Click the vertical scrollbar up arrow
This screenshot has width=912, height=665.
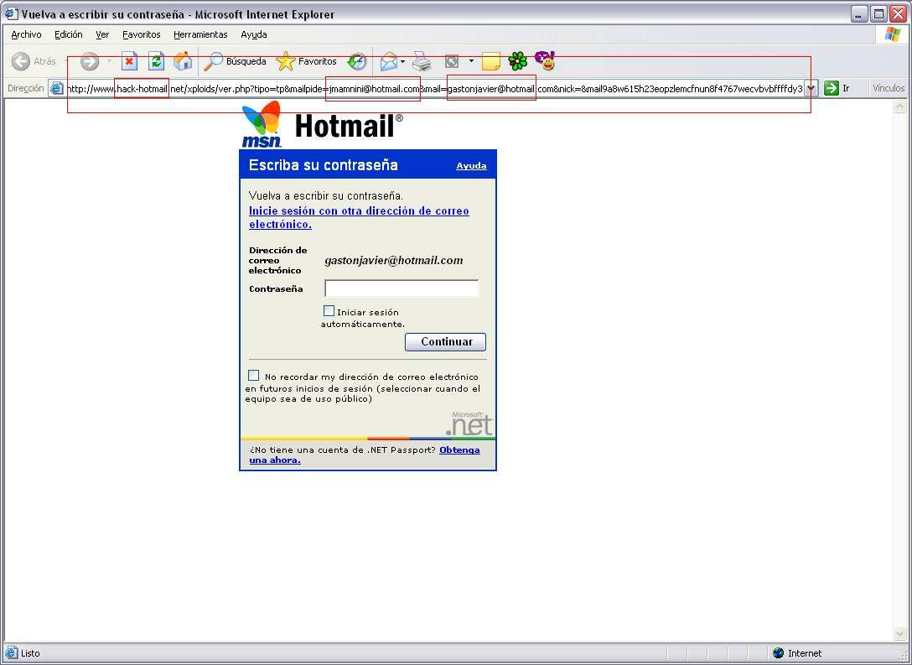899,106
